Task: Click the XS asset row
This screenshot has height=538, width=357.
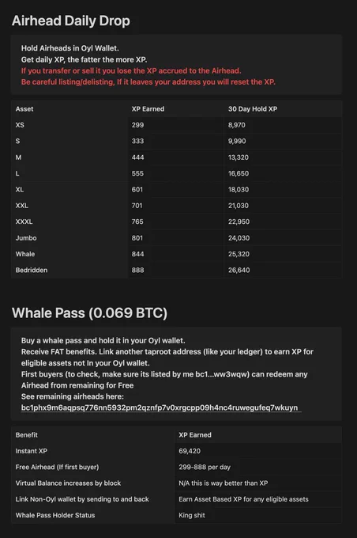Action: 176,125
